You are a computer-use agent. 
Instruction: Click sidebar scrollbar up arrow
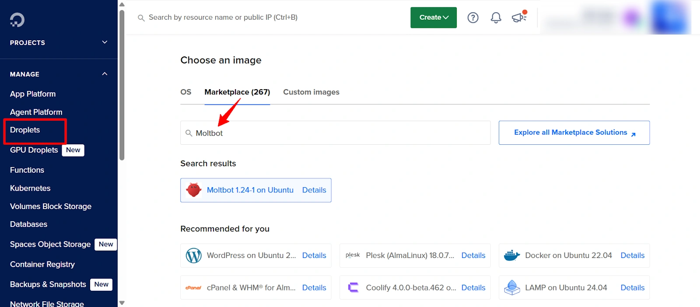pos(122,4)
